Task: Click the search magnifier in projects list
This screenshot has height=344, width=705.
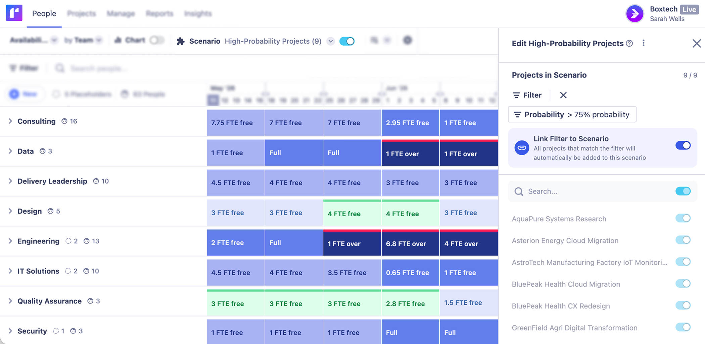Action: coord(519,191)
